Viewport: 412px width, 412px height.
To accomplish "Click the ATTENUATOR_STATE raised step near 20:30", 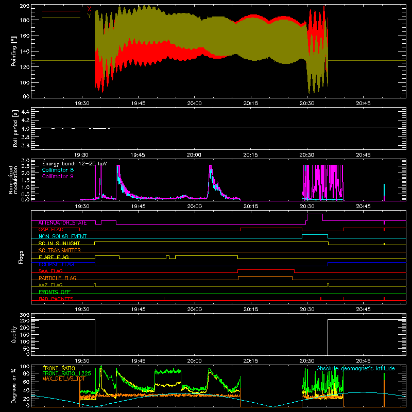I will pos(315,214).
